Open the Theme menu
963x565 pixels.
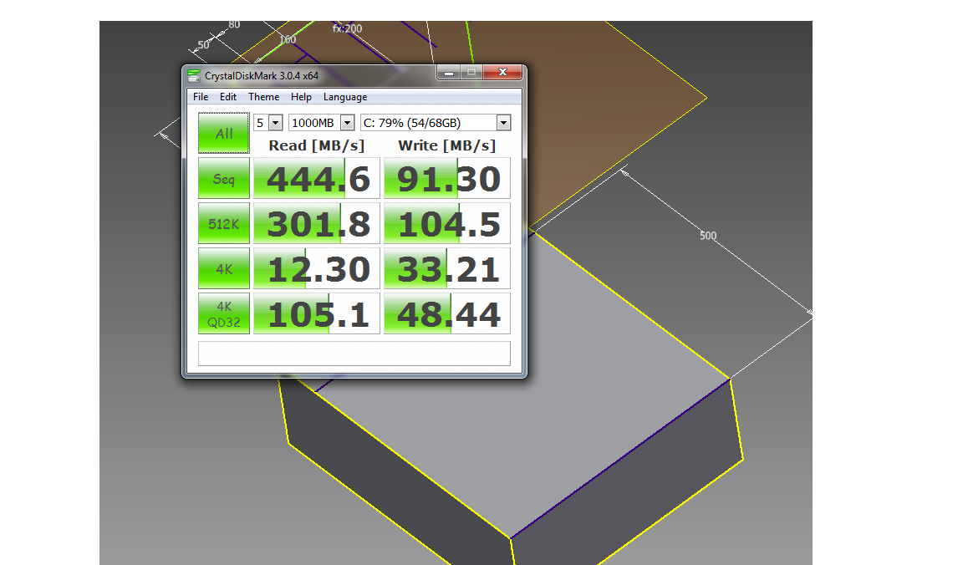tap(263, 97)
